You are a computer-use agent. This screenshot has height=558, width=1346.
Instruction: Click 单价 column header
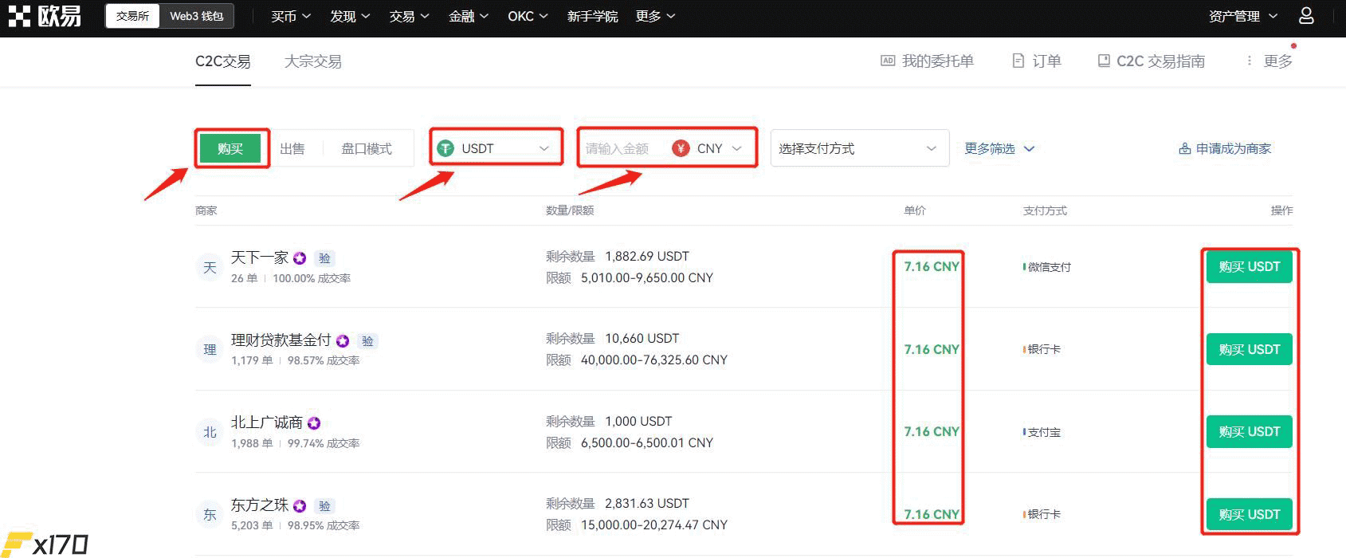click(915, 210)
